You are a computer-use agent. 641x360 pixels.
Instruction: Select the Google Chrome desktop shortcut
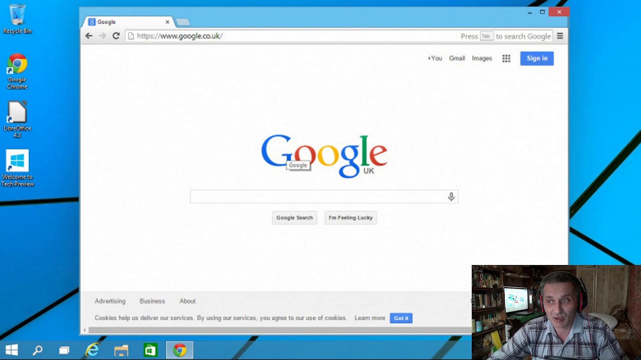[17, 71]
